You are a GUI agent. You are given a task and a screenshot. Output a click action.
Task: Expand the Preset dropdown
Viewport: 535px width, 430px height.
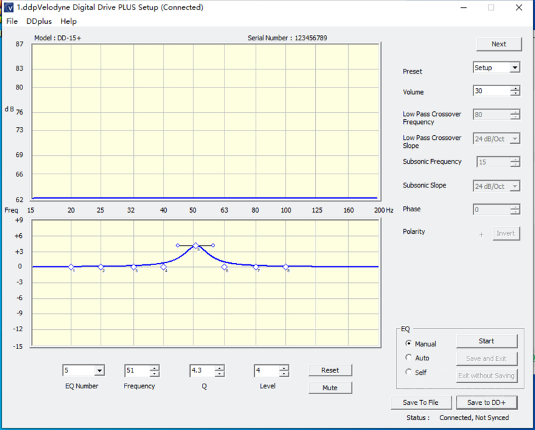[x=514, y=68]
